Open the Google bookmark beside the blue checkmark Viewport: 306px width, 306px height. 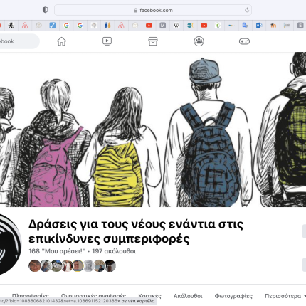[x=66, y=26]
